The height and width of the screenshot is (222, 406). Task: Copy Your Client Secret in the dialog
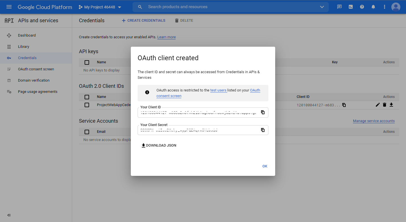point(263,130)
